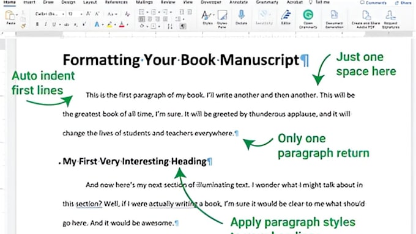
Task: Increase font size with Grow Font icon
Action: (x=89, y=13)
